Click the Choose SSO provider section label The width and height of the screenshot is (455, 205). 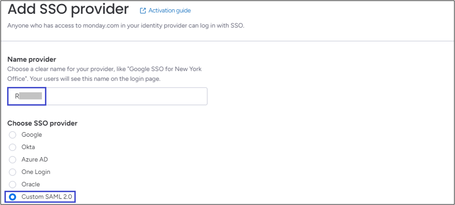(x=42, y=123)
